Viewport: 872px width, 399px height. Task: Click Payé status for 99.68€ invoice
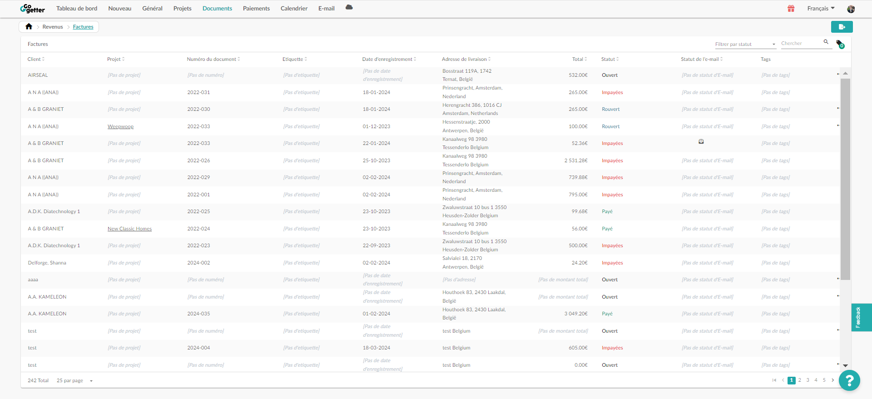[607, 211]
